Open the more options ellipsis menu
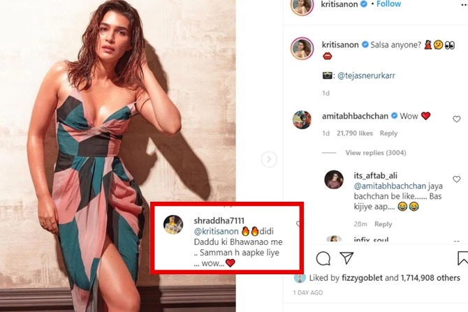Image resolution: width=468 pixels, height=312 pixels. tap(464, 5)
